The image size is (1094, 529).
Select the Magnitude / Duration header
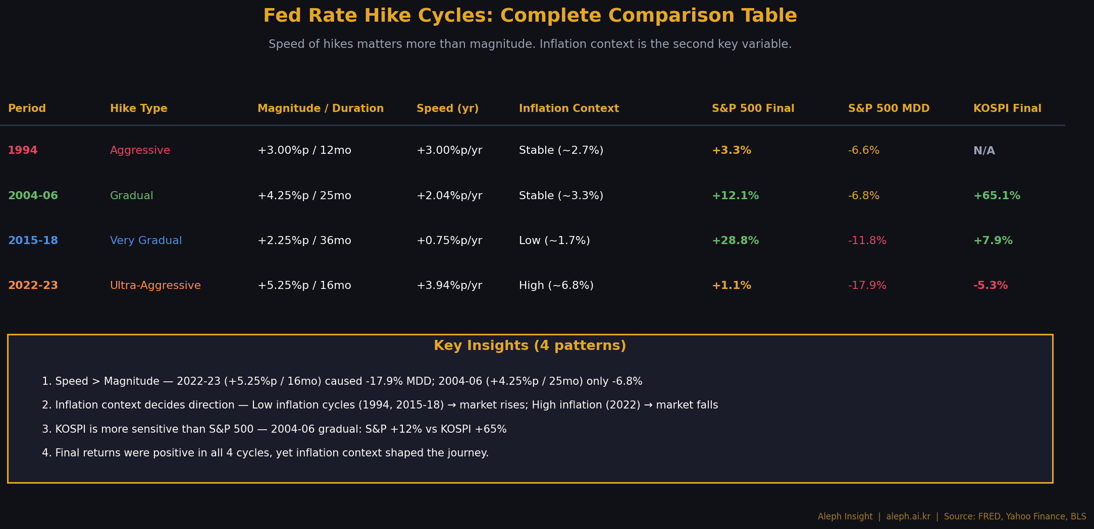pos(321,109)
